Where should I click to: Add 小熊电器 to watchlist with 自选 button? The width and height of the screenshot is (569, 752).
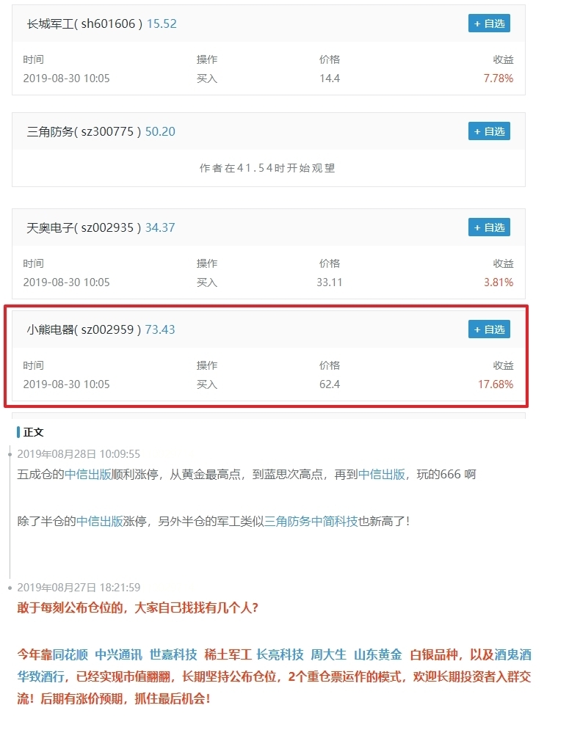coord(489,329)
